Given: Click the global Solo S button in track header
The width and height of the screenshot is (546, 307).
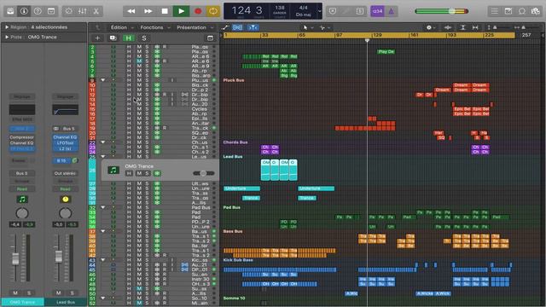Looking at the screenshot, I should [144, 38].
